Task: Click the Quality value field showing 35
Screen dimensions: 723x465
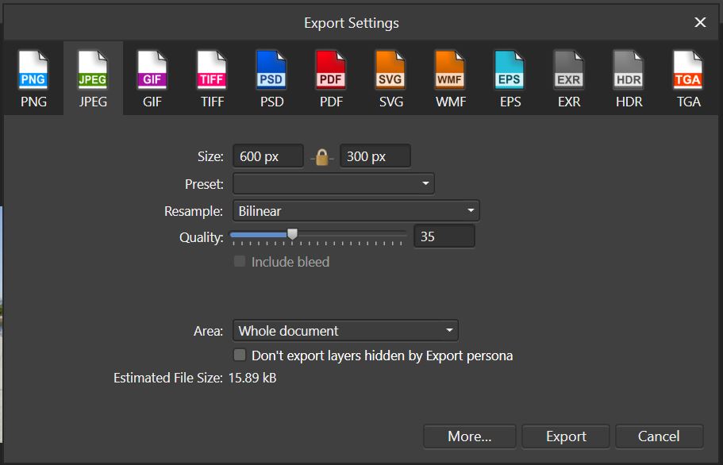Action: (444, 236)
